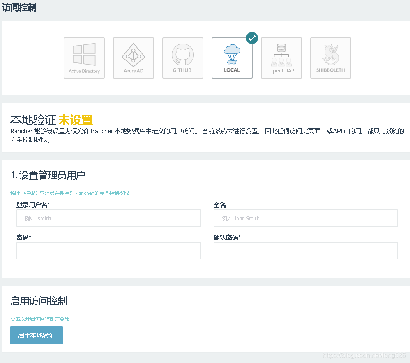Click the 全名 field label
Viewport: 410px width, 363px height.
tap(220, 205)
